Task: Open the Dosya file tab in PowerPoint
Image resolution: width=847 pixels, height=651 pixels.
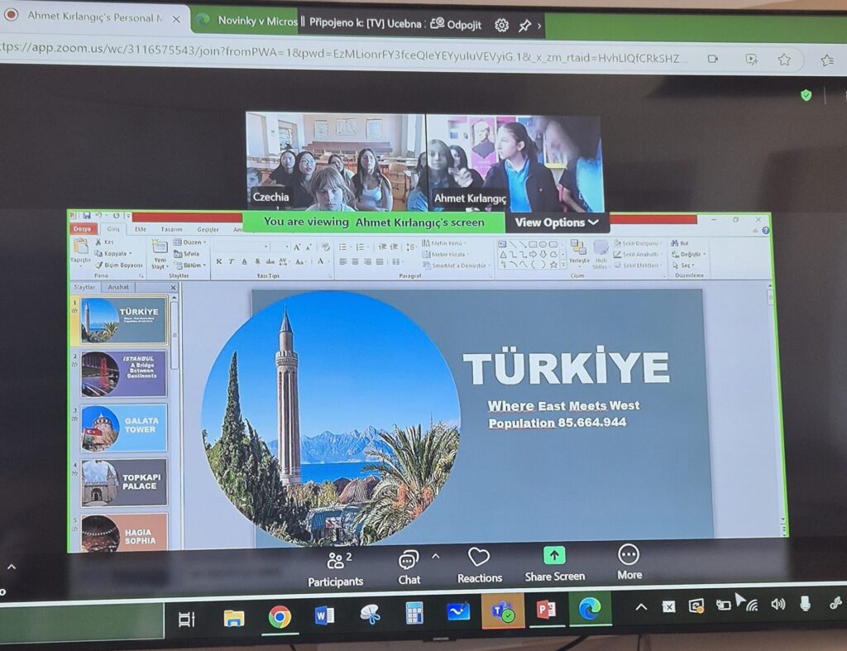Action: 82,229
